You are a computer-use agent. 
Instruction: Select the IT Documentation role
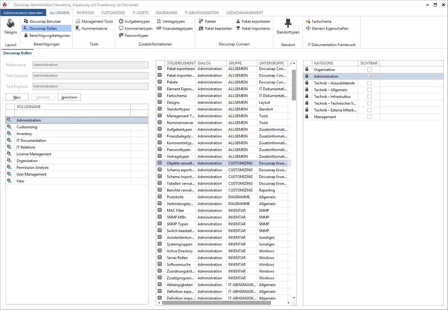(x=77, y=140)
